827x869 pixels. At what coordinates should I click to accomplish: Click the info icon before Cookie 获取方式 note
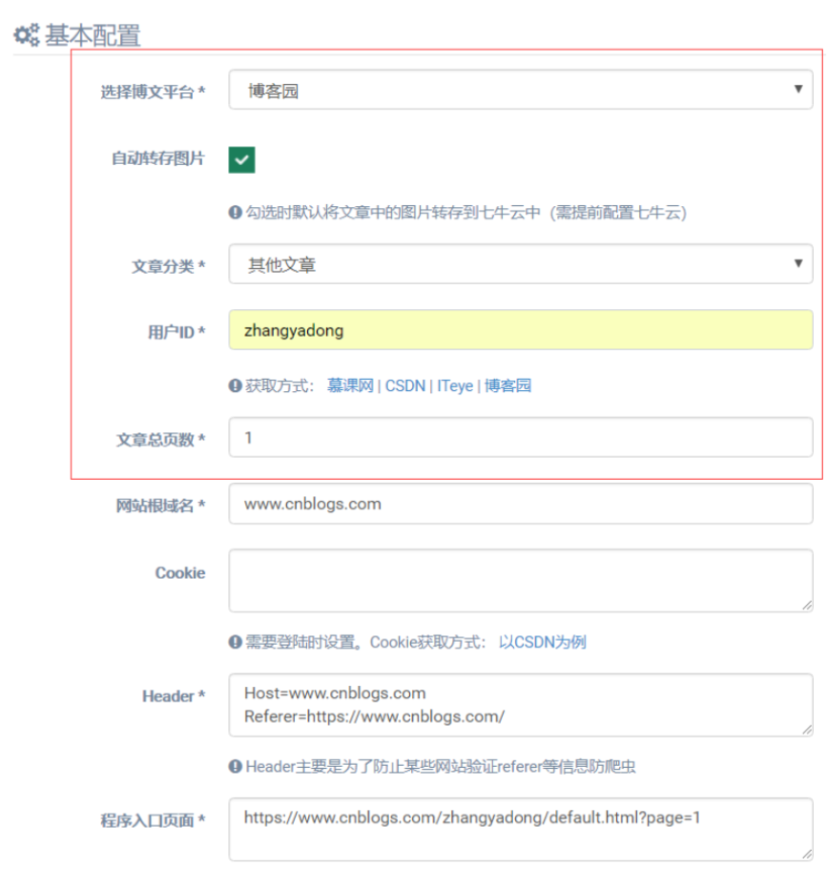(x=234, y=642)
